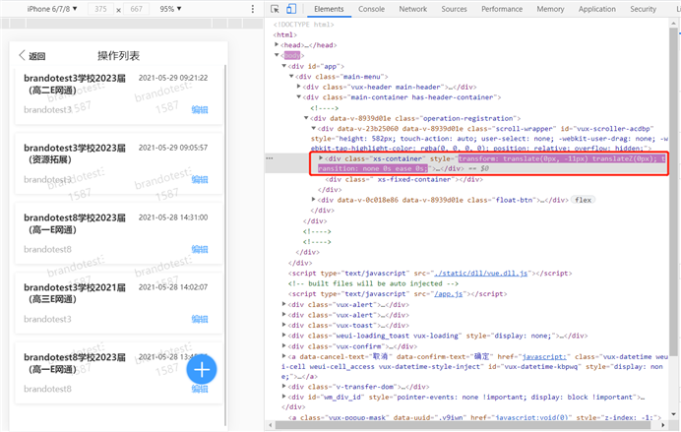Image resolution: width=681 pixels, height=432 pixels.
Task: Switch to the Performance tab
Action: coord(502,9)
